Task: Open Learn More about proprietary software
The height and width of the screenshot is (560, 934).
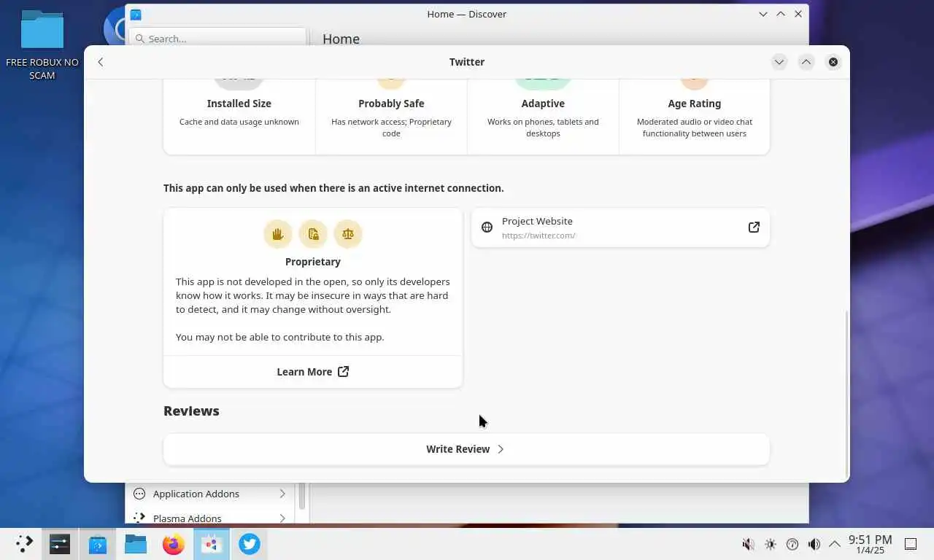Action: point(313,372)
